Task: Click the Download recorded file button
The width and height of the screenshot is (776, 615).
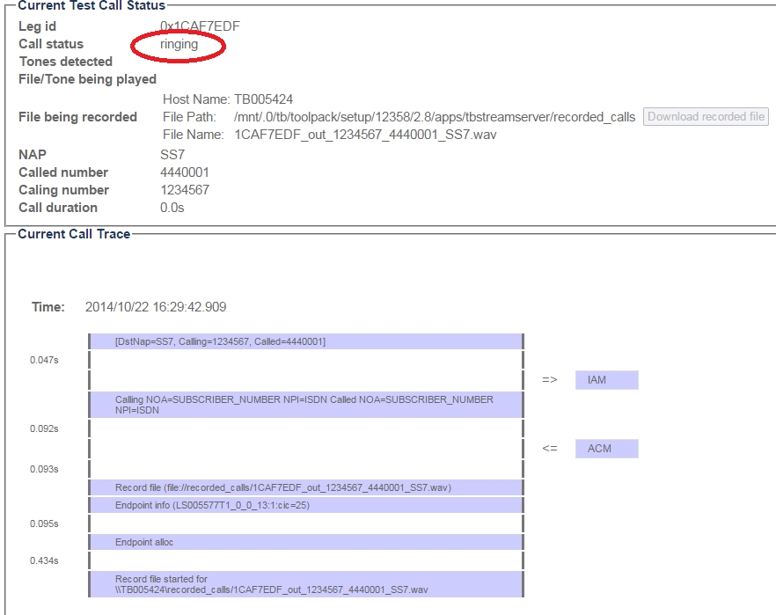Action: click(706, 117)
